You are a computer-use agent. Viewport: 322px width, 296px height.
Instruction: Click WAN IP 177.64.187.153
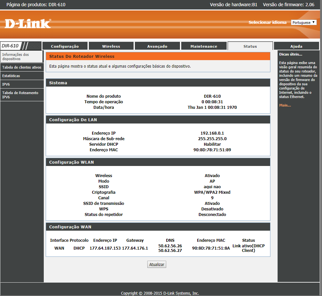click(105, 248)
